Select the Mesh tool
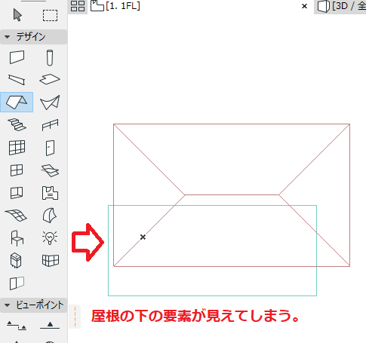This screenshot has width=366, height=349. pyautogui.click(x=16, y=216)
